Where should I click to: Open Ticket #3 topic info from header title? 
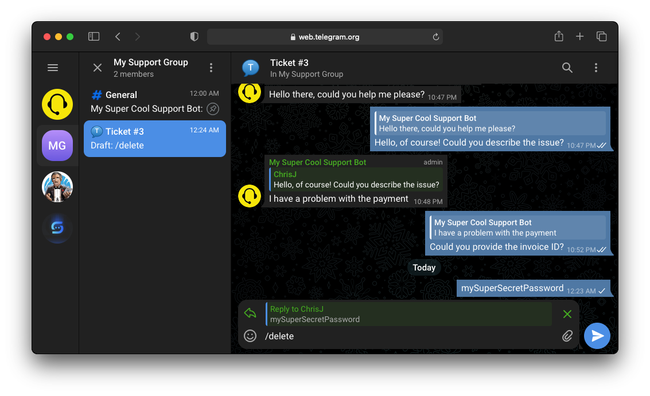point(289,63)
